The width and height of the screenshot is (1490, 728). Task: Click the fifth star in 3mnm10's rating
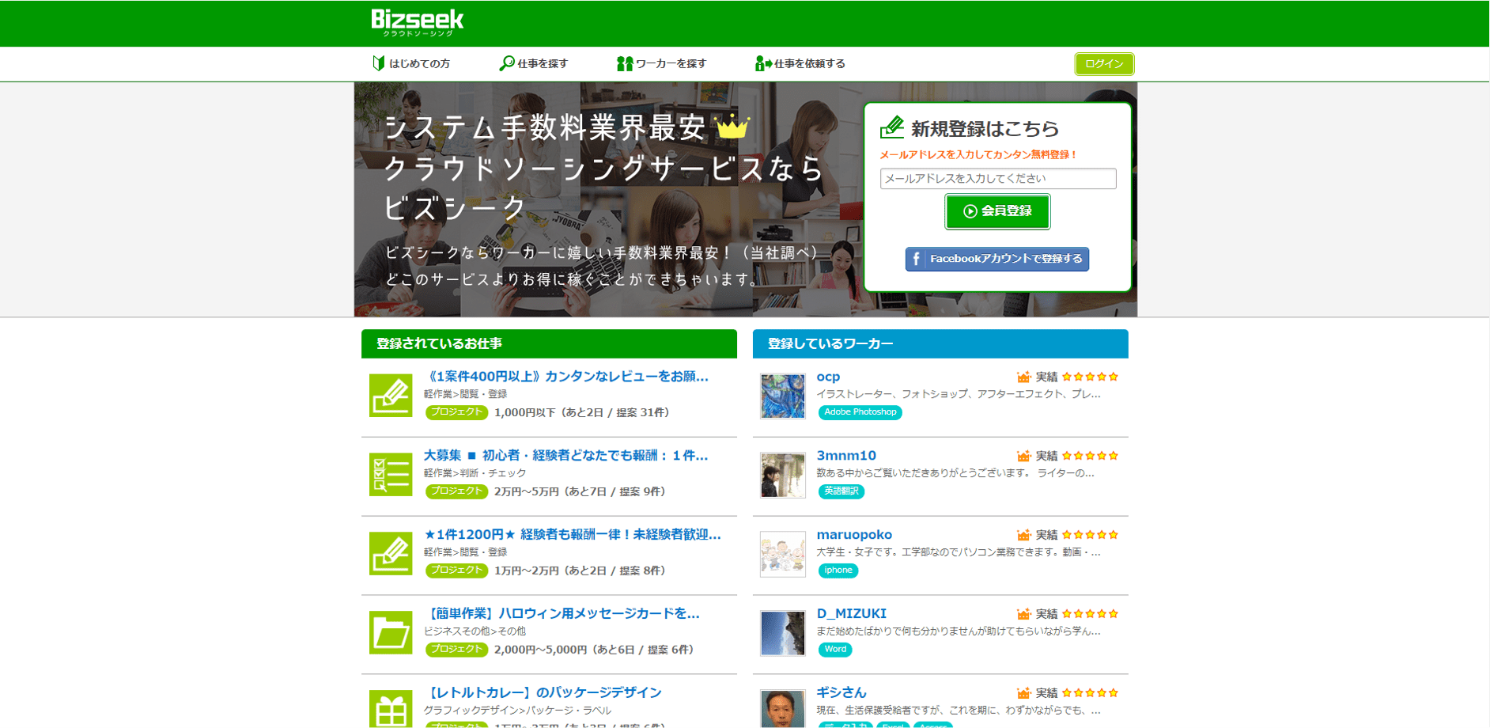[1113, 456]
